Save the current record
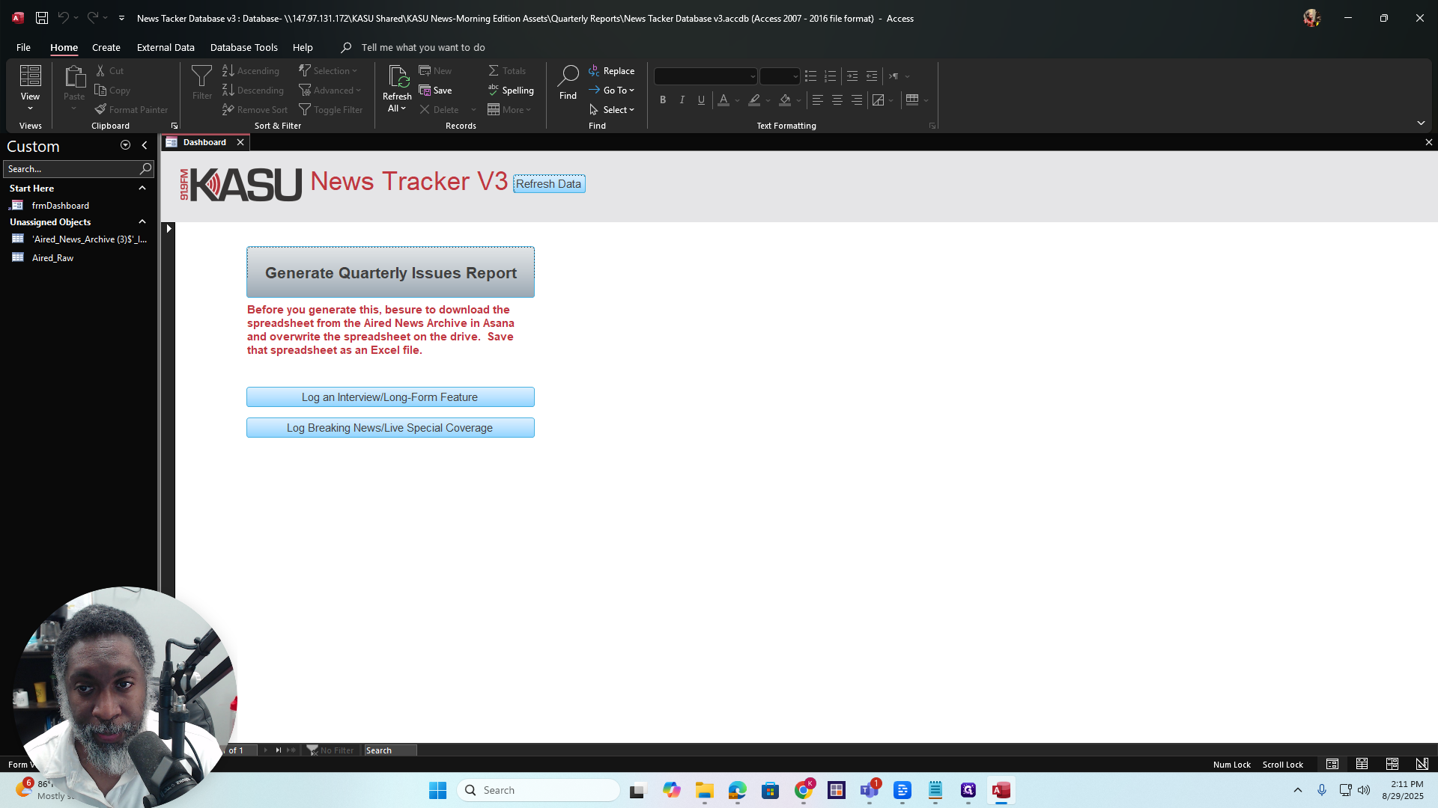The height and width of the screenshot is (808, 1438). coord(436,90)
